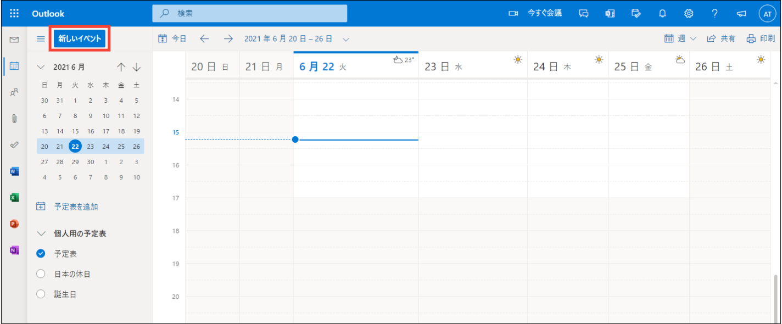Select today 22 in mini calendar
The width and height of the screenshot is (782, 324).
point(75,146)
